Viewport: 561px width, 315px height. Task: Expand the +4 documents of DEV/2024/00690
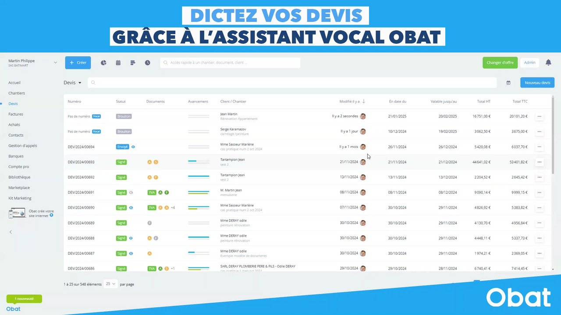click(173, 208)
